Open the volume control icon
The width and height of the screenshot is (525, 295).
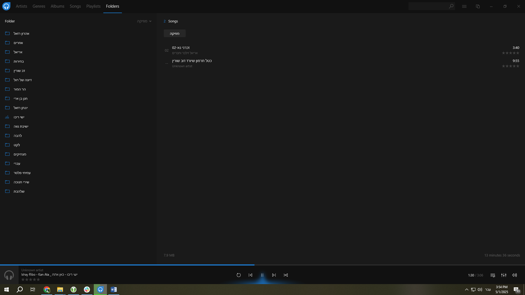(515, 275)
